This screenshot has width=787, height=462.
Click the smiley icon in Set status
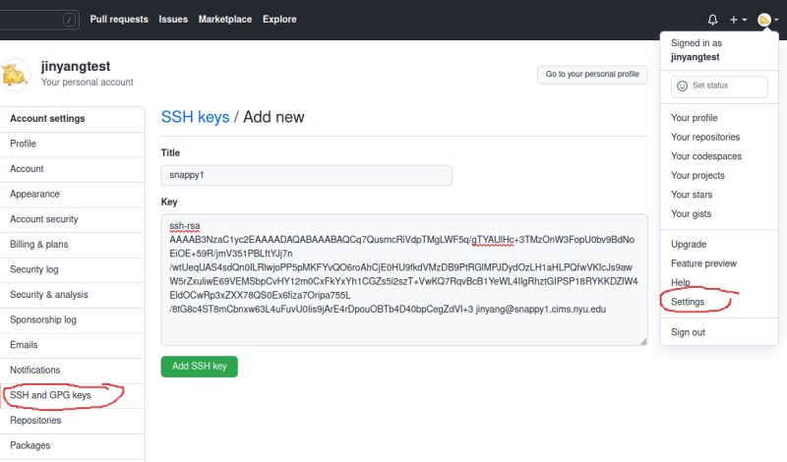[682, 86]
